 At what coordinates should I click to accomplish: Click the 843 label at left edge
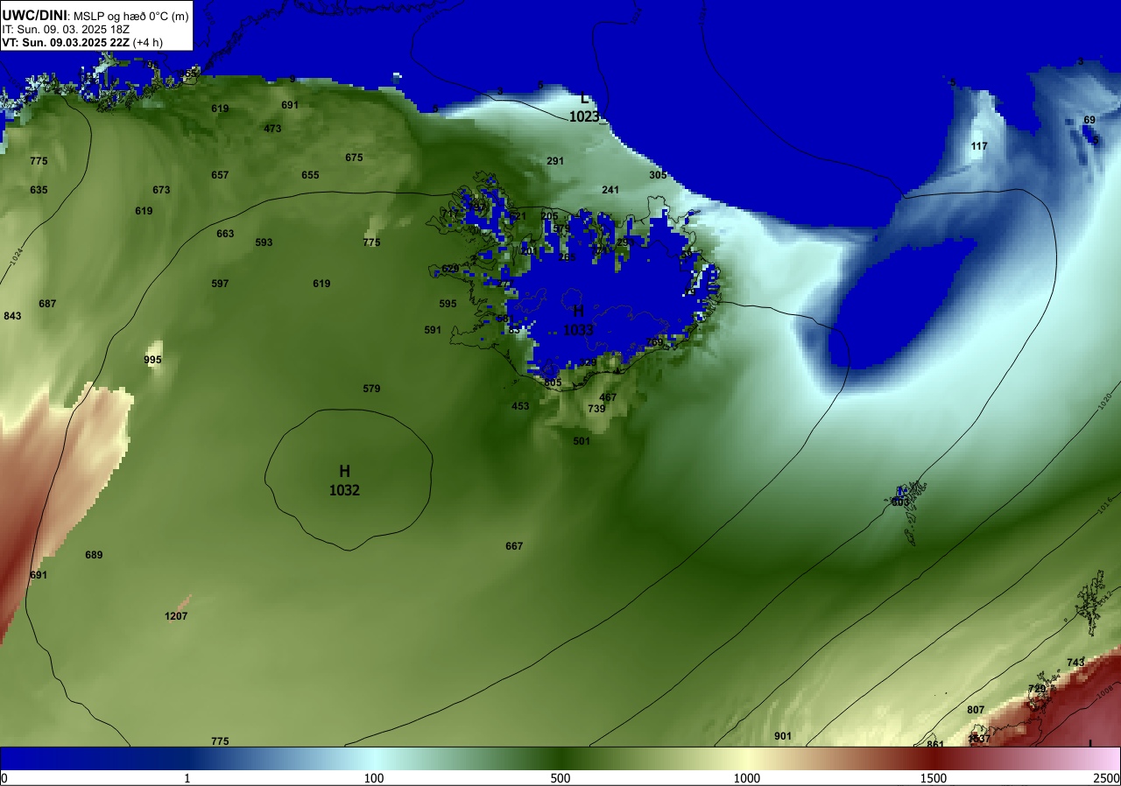coord(12,316)
